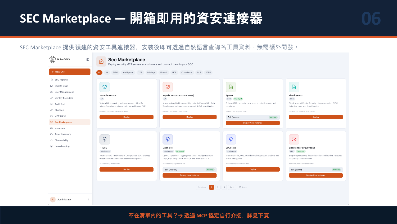Filter marketplace by Privilege category

click(x=151, y=72)
